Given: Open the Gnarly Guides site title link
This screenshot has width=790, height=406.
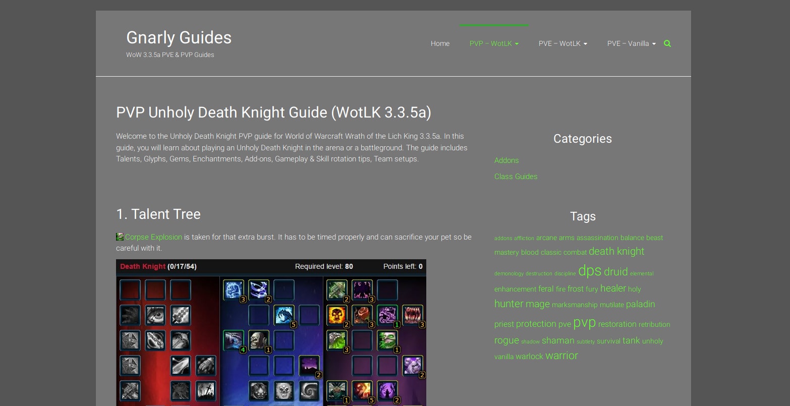Looking at the screenshot, I should pyautogui.click(x=179, y=37).
